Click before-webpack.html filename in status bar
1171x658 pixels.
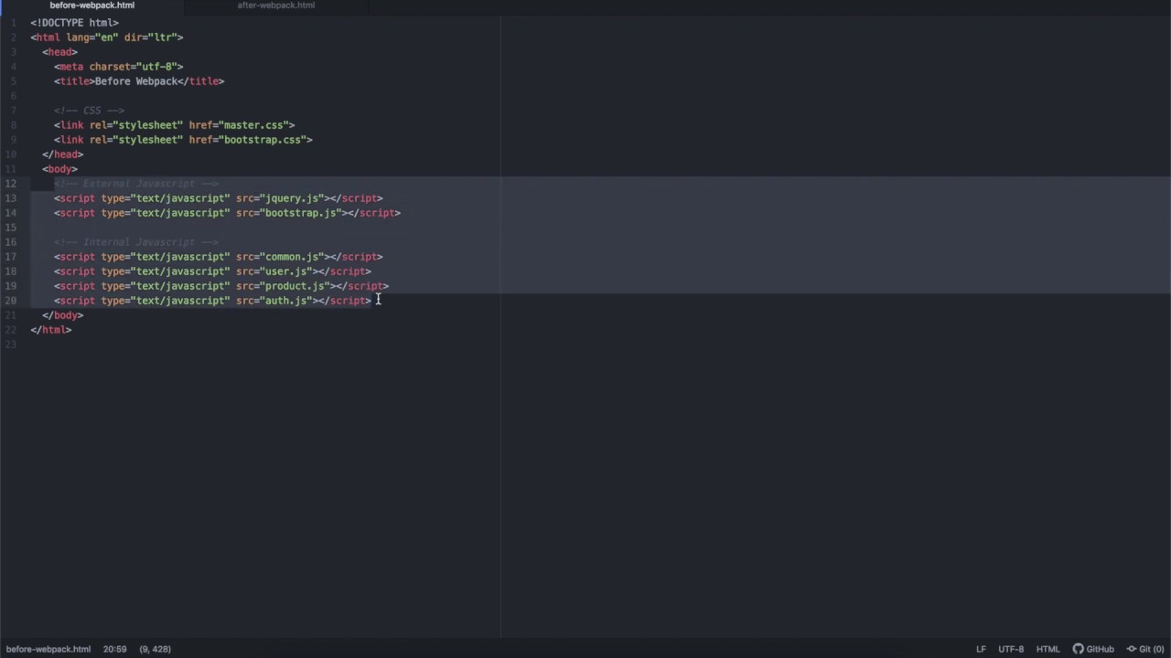(48, 649)
